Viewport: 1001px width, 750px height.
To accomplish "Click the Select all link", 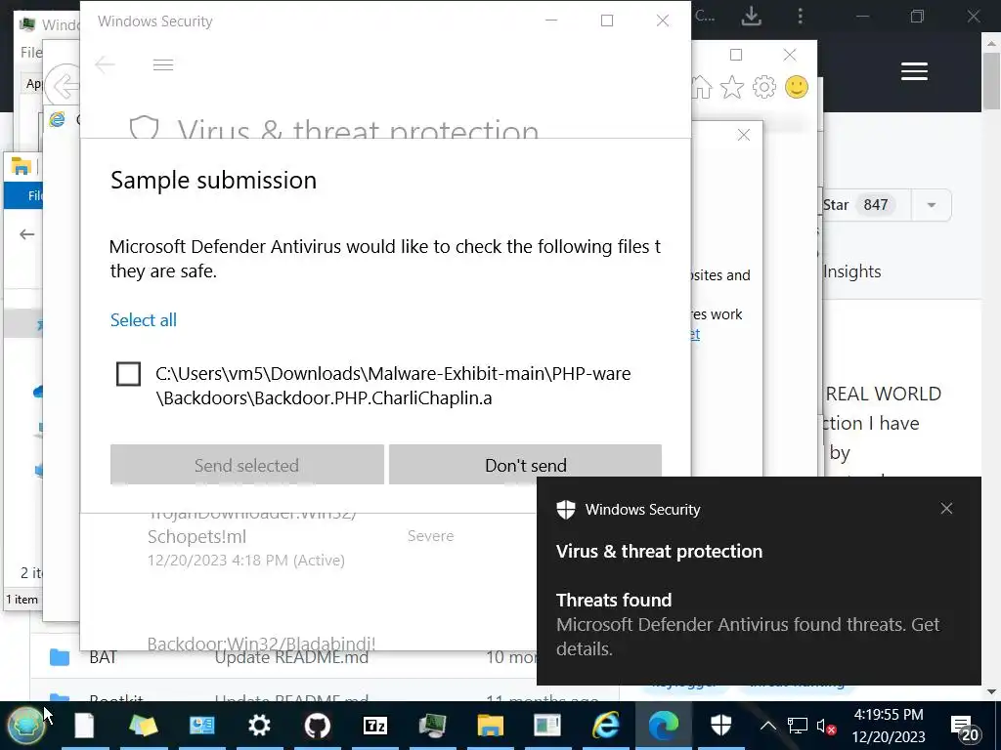I will pos(144,320).
